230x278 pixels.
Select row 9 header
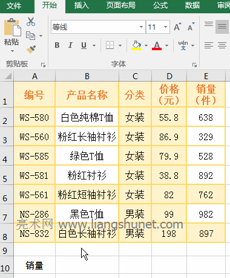[x=7, y=250]
